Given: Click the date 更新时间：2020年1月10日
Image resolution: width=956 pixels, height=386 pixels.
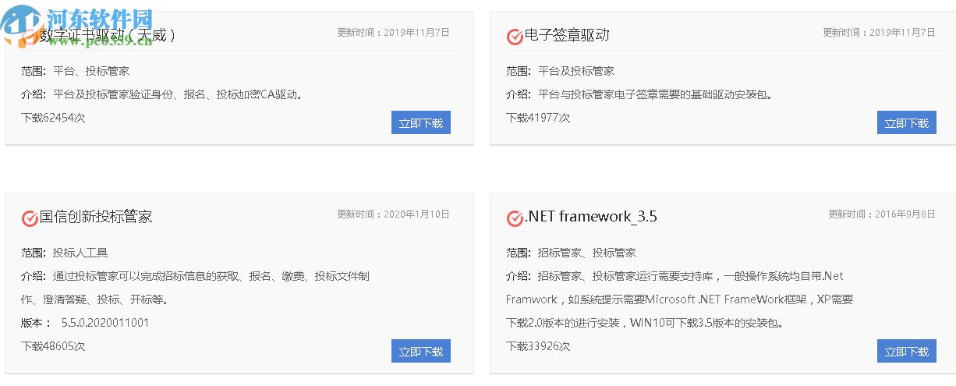Looking at the screenshot, I should [394, 214].
